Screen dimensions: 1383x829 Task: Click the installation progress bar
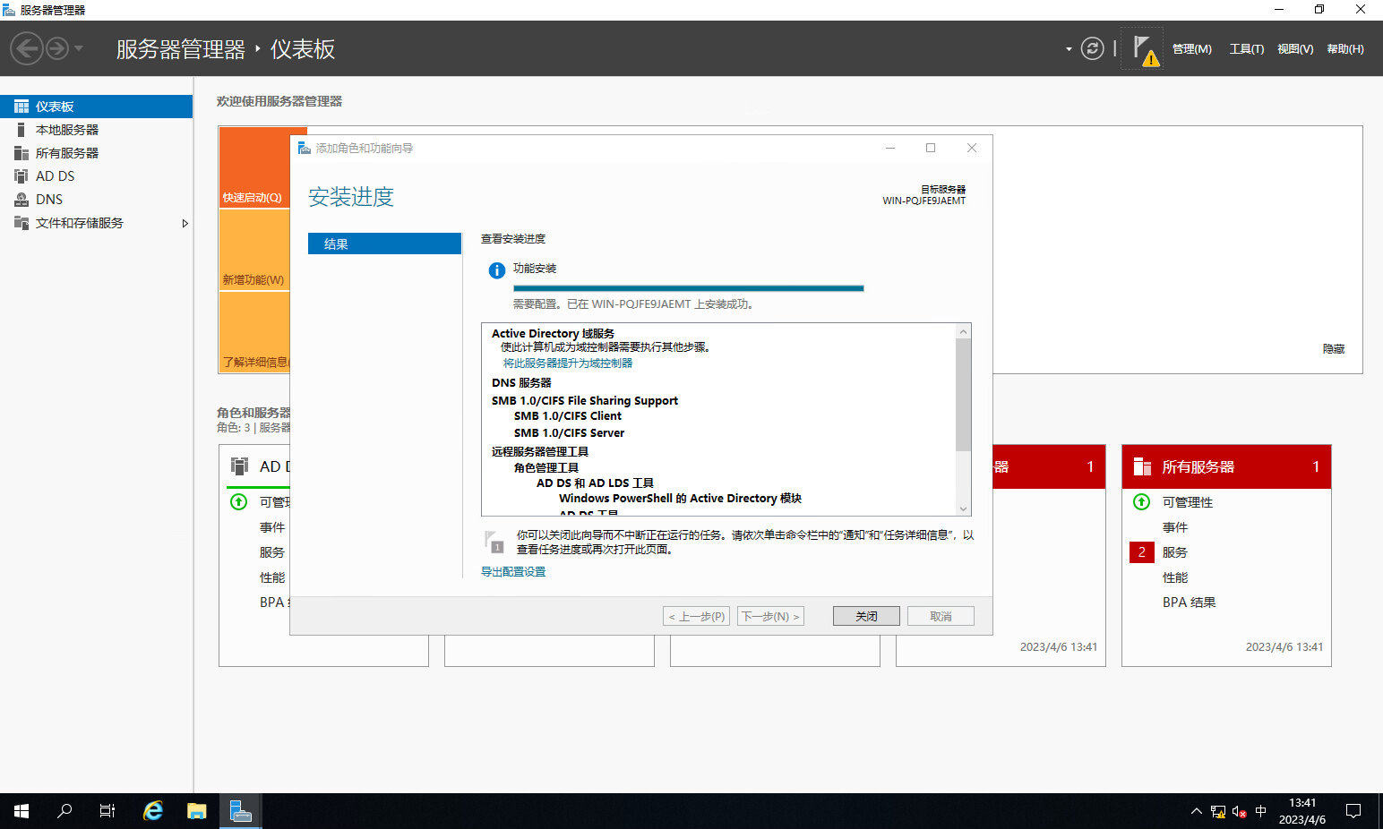tap(688, 288)
